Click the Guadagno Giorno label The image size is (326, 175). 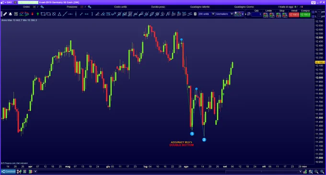point(244,7)
